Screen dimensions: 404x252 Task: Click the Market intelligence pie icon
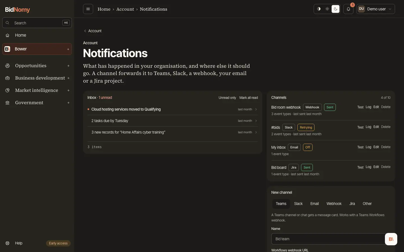tap(8, 90)
